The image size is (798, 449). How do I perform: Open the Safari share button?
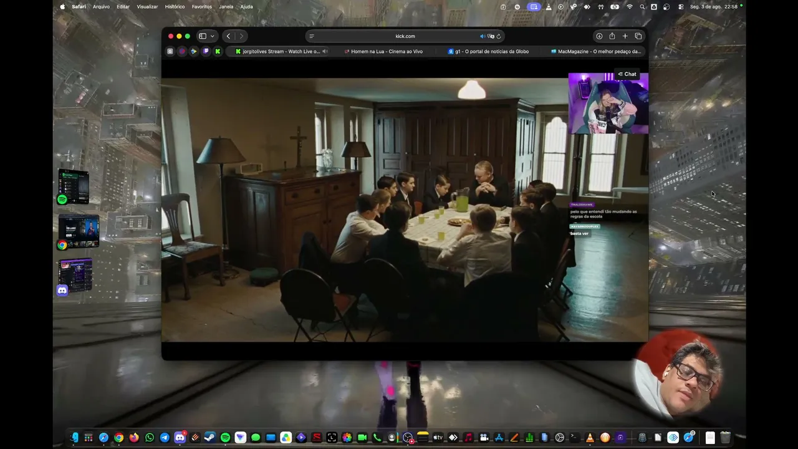612,36
